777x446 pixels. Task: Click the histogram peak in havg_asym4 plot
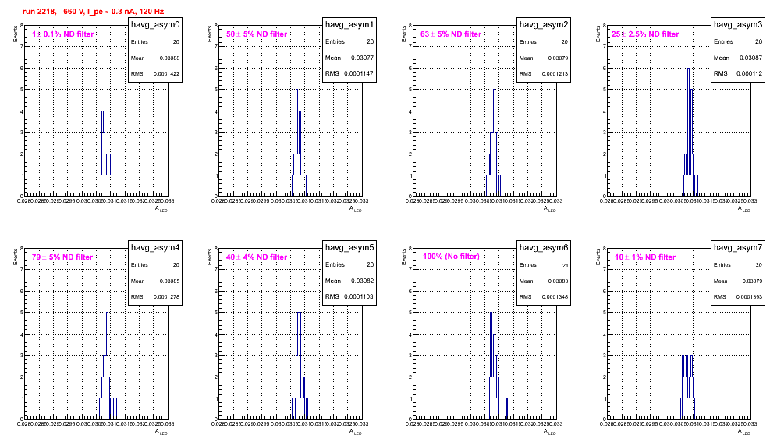pyautogui.click(x=107, y=313)
